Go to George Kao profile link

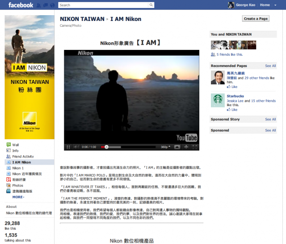point(245,5)
